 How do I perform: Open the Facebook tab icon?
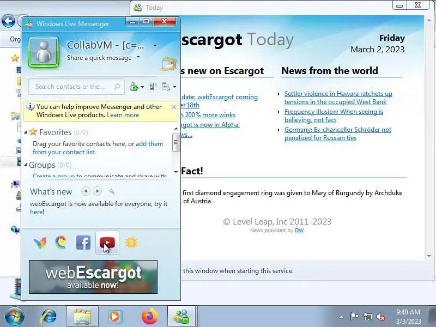[83, 243]
